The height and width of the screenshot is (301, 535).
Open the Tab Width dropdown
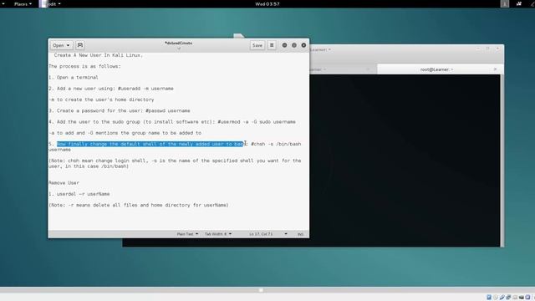218,234
